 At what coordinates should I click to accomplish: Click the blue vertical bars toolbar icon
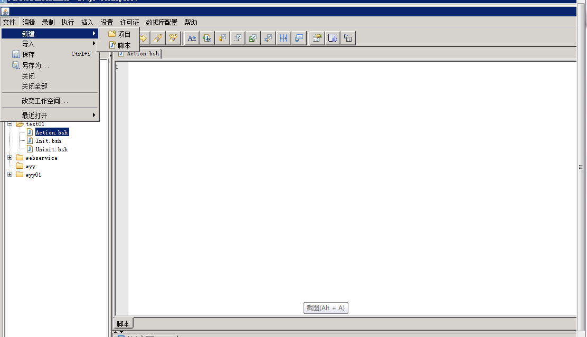[284, 38]
